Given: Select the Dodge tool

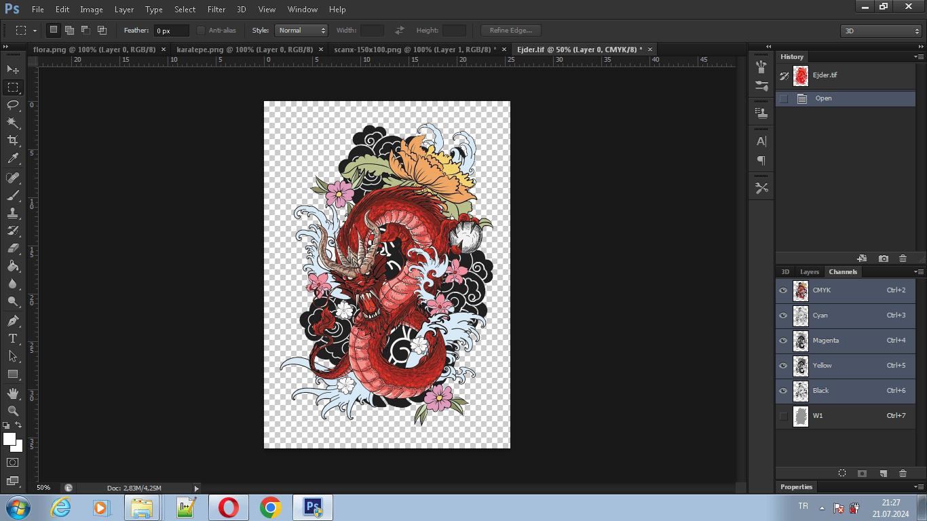Looking at the screenshot, I should [12, 301].
